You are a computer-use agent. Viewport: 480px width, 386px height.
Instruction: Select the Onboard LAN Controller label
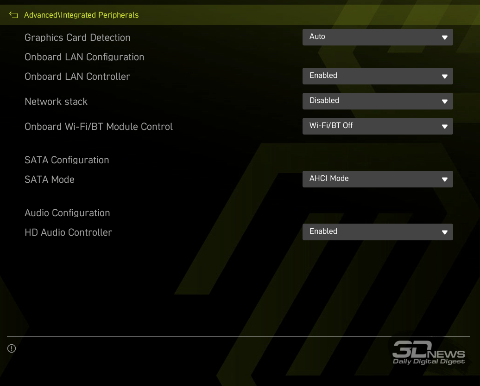click(x=77, y=77)
